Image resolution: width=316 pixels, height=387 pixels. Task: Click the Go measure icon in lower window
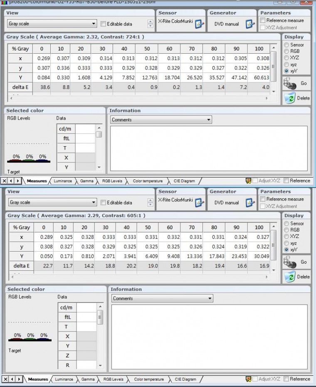(290, 262)
